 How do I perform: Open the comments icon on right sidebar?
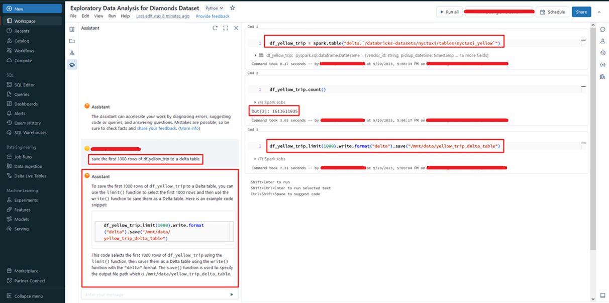pos(602,29)
